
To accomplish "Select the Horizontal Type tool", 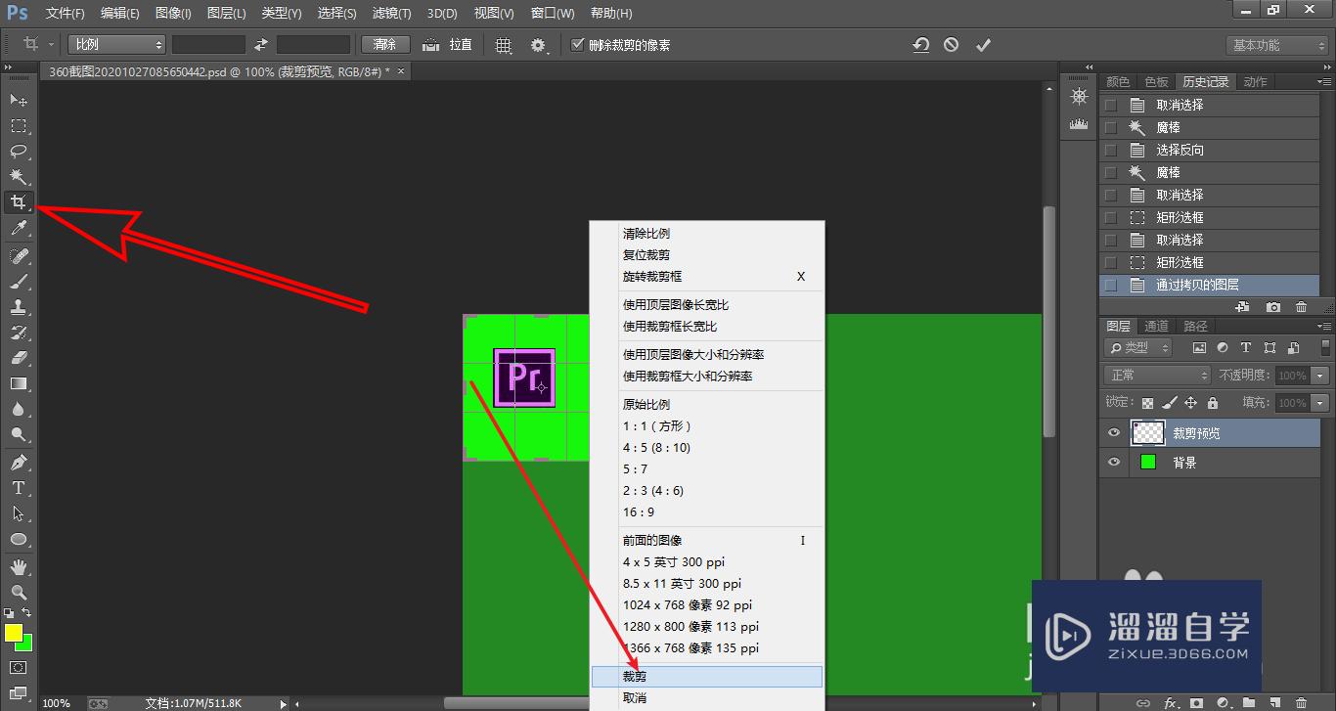I will (x=19, y=487).
